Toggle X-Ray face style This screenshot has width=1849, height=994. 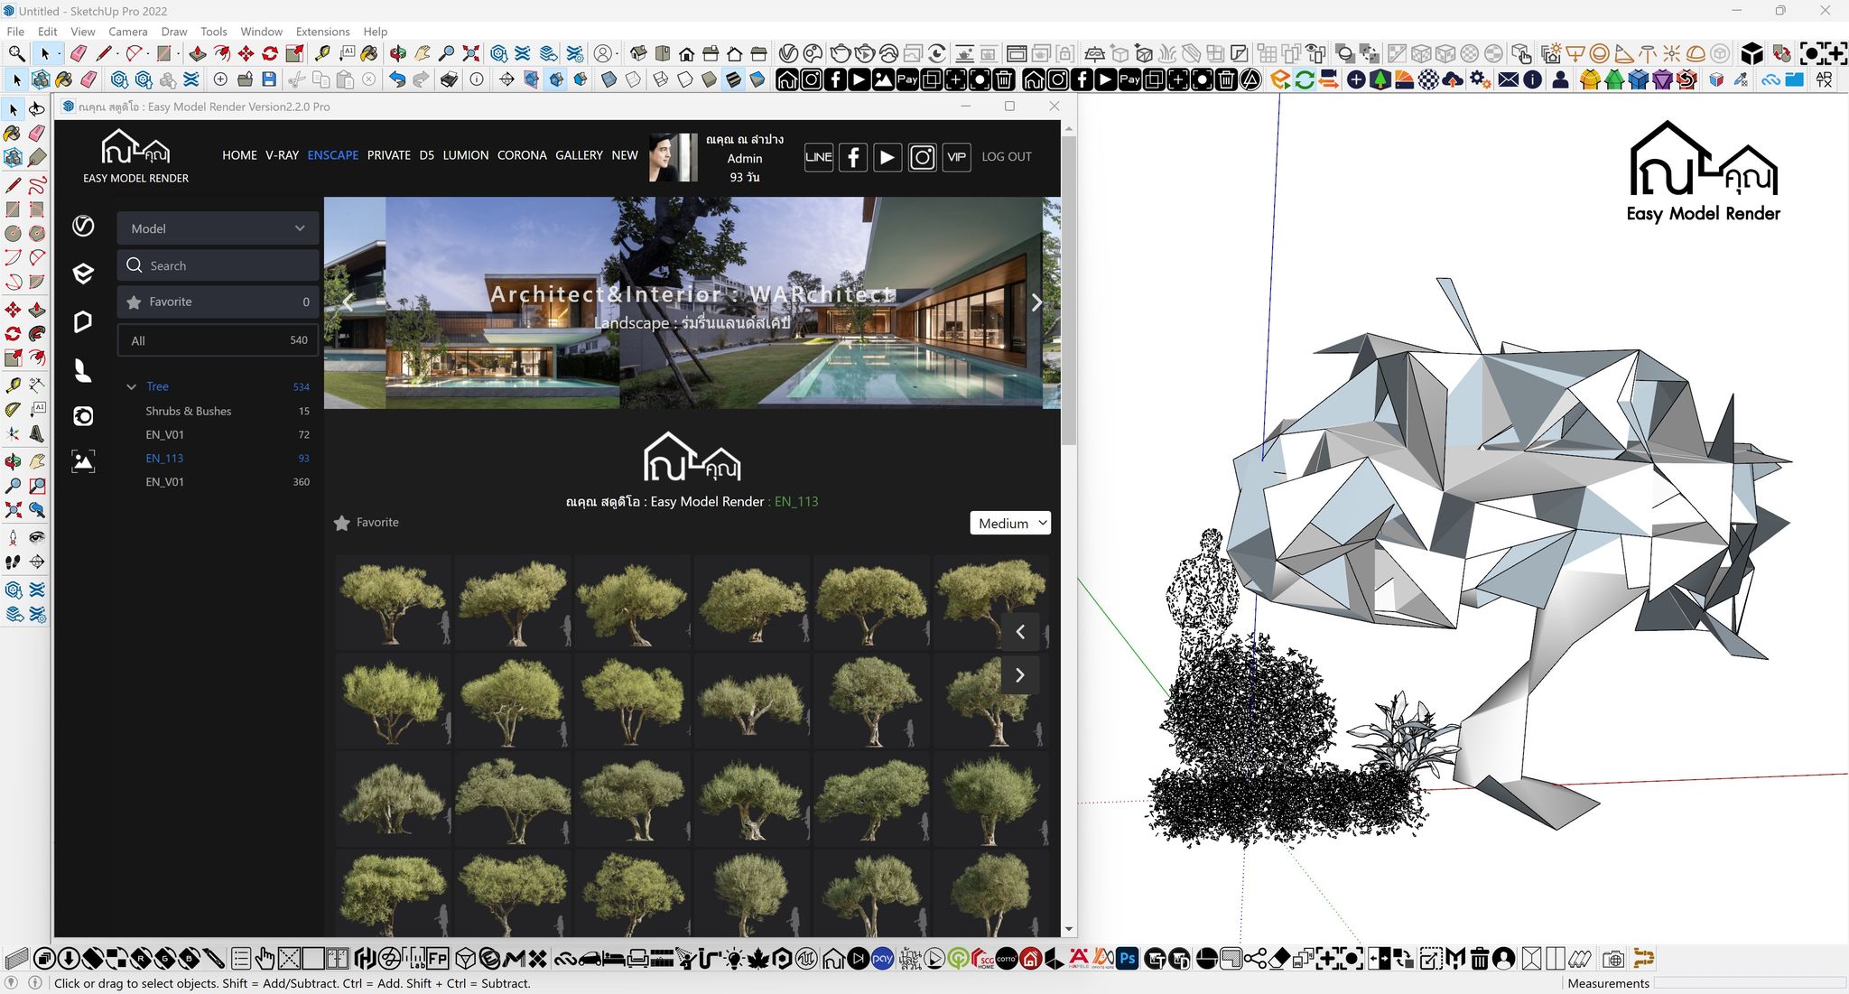coord(609,79)
